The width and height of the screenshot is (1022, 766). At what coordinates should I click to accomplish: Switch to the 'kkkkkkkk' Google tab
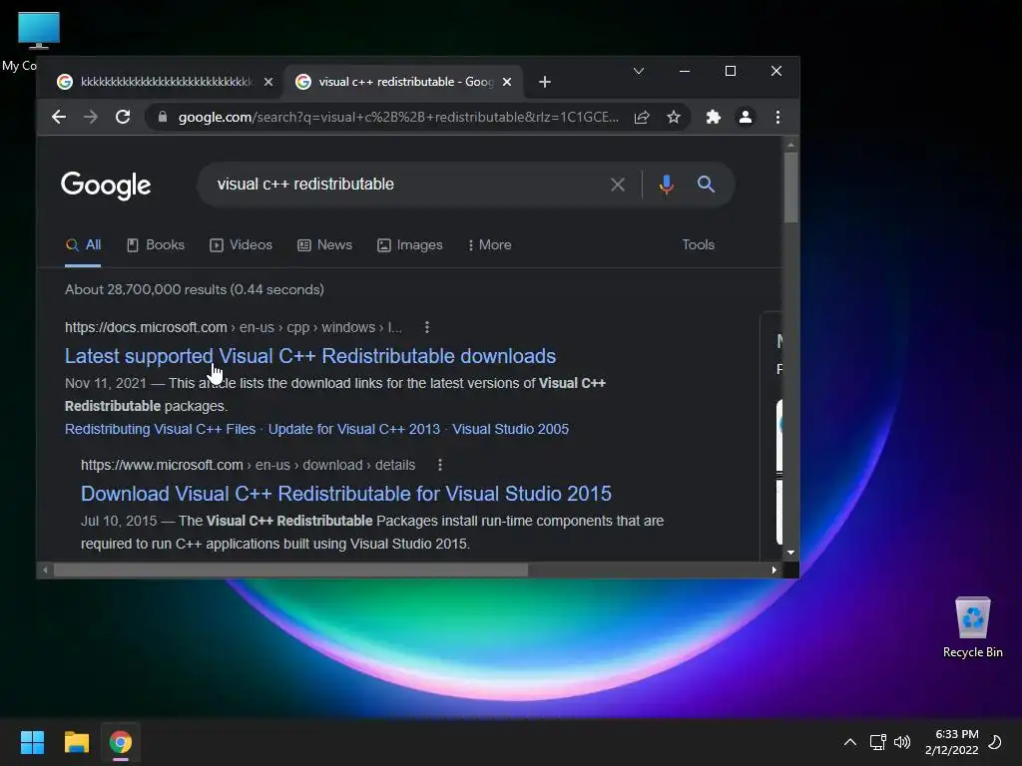pos(159,82)
